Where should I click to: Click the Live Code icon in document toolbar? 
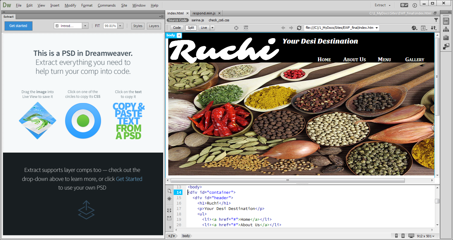click(x=246, y=28)
